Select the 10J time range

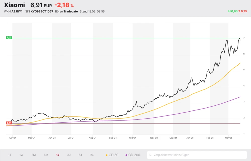click(x=92, y=155)
